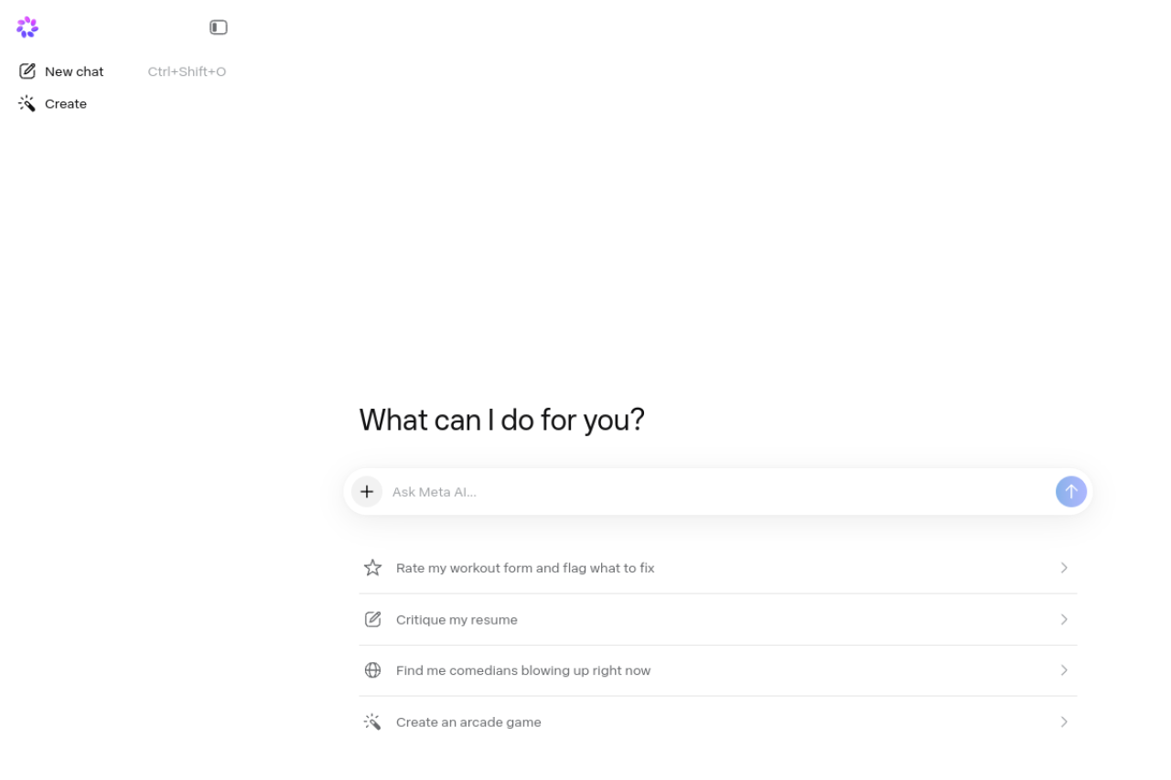Choose Rate my workout form suggestion

point(525,568)
